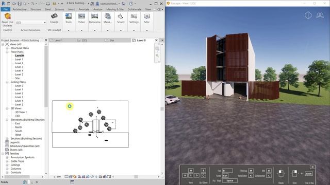Open the Help question mark icon
Image resolution: width=330 pixels, height=185 pixels.
coord(131,4)
